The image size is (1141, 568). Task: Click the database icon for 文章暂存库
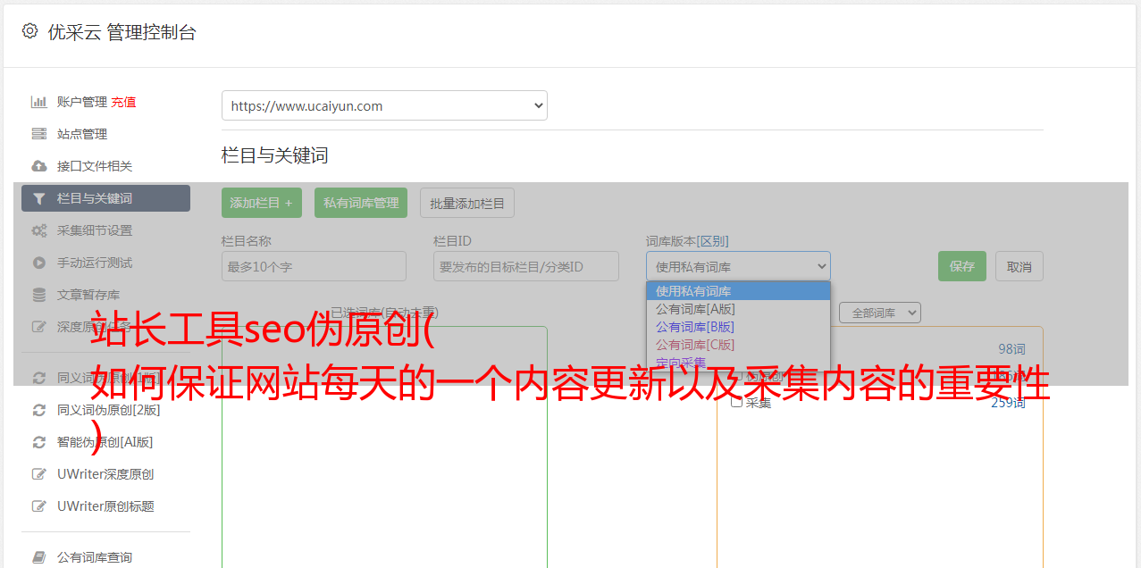38,295
